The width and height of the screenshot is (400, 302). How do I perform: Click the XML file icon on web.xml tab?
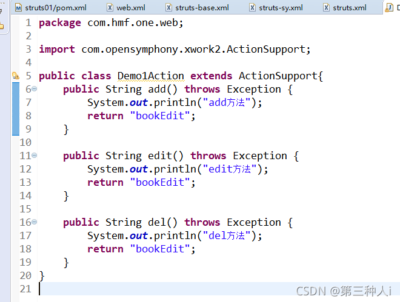point(110,8)
